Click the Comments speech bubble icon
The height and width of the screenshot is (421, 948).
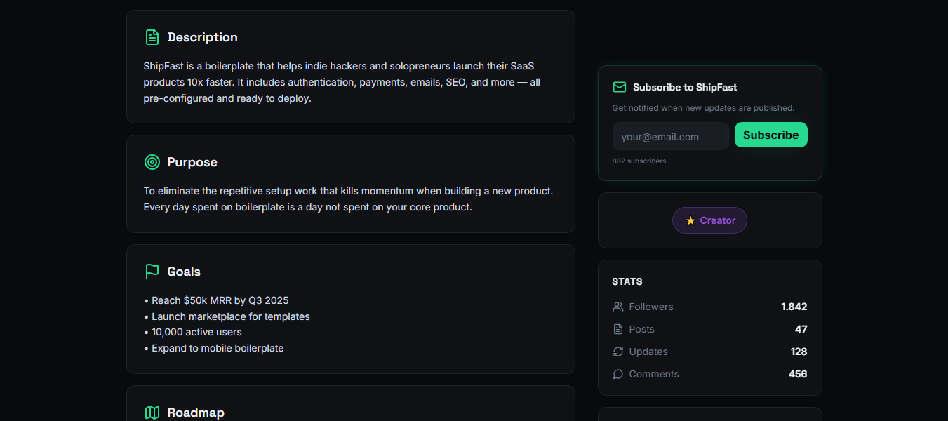(618, 374)
